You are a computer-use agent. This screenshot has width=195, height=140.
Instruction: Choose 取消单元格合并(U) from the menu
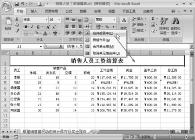pyautogui.click(x=105, y=53)
